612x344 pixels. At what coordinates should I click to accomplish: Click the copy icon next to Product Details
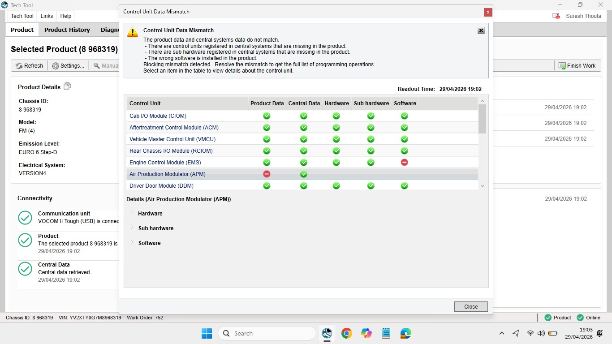(x=67, y=86)
